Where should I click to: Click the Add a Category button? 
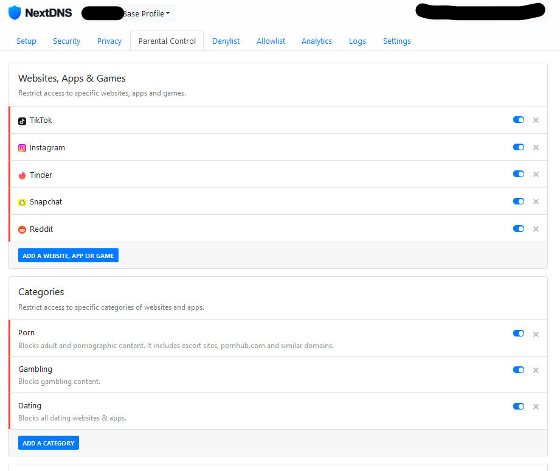pyautogui.click(x=49, y=443)
